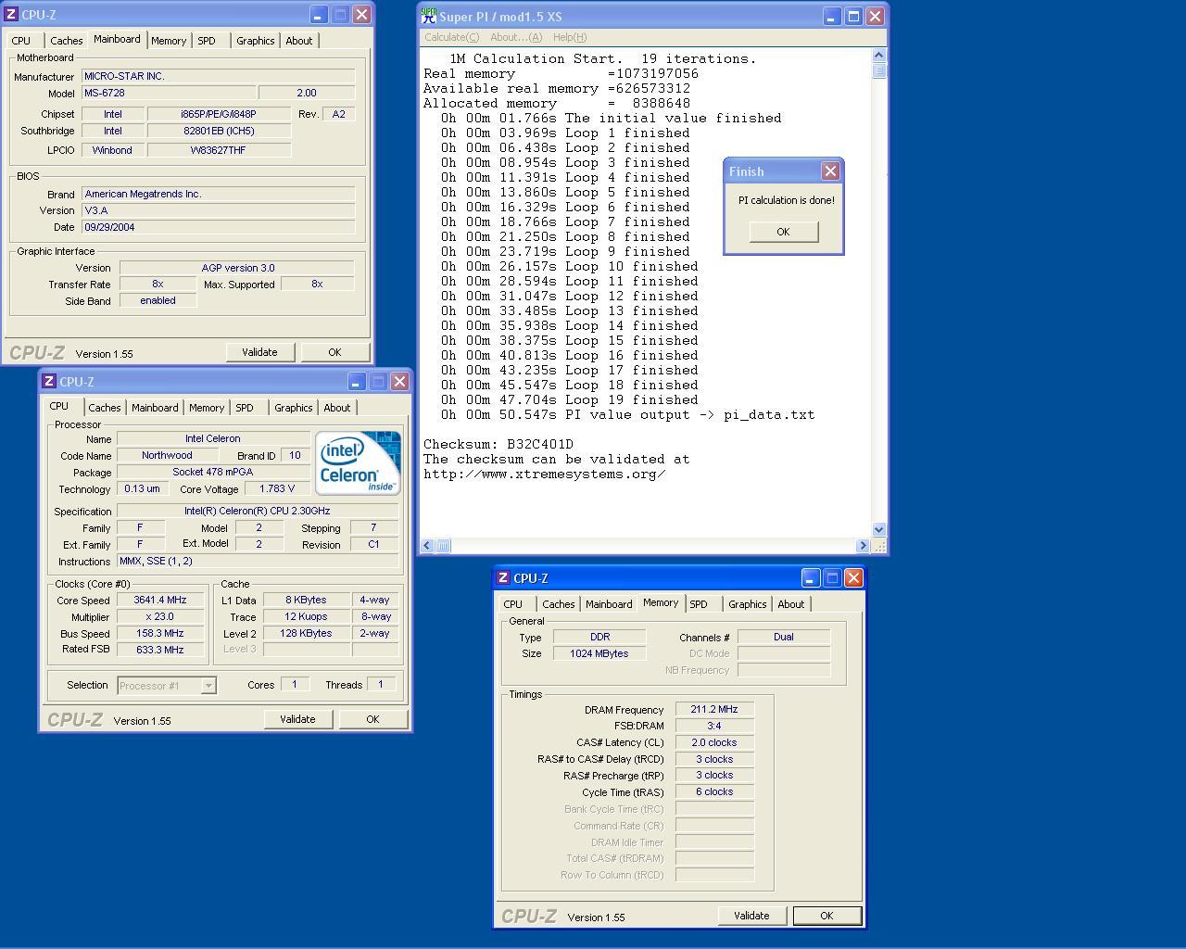Minimize the CPU-Z processor window
This screenshot has height=949, width=1186.
tap(357, 382)
